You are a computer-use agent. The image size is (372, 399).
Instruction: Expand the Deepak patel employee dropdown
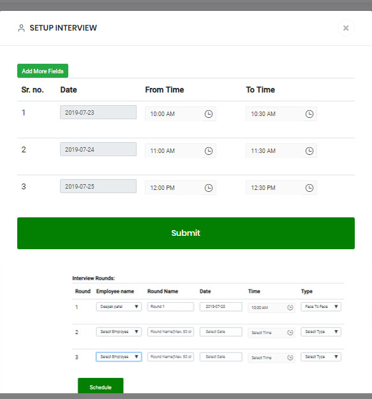[119, 307]
